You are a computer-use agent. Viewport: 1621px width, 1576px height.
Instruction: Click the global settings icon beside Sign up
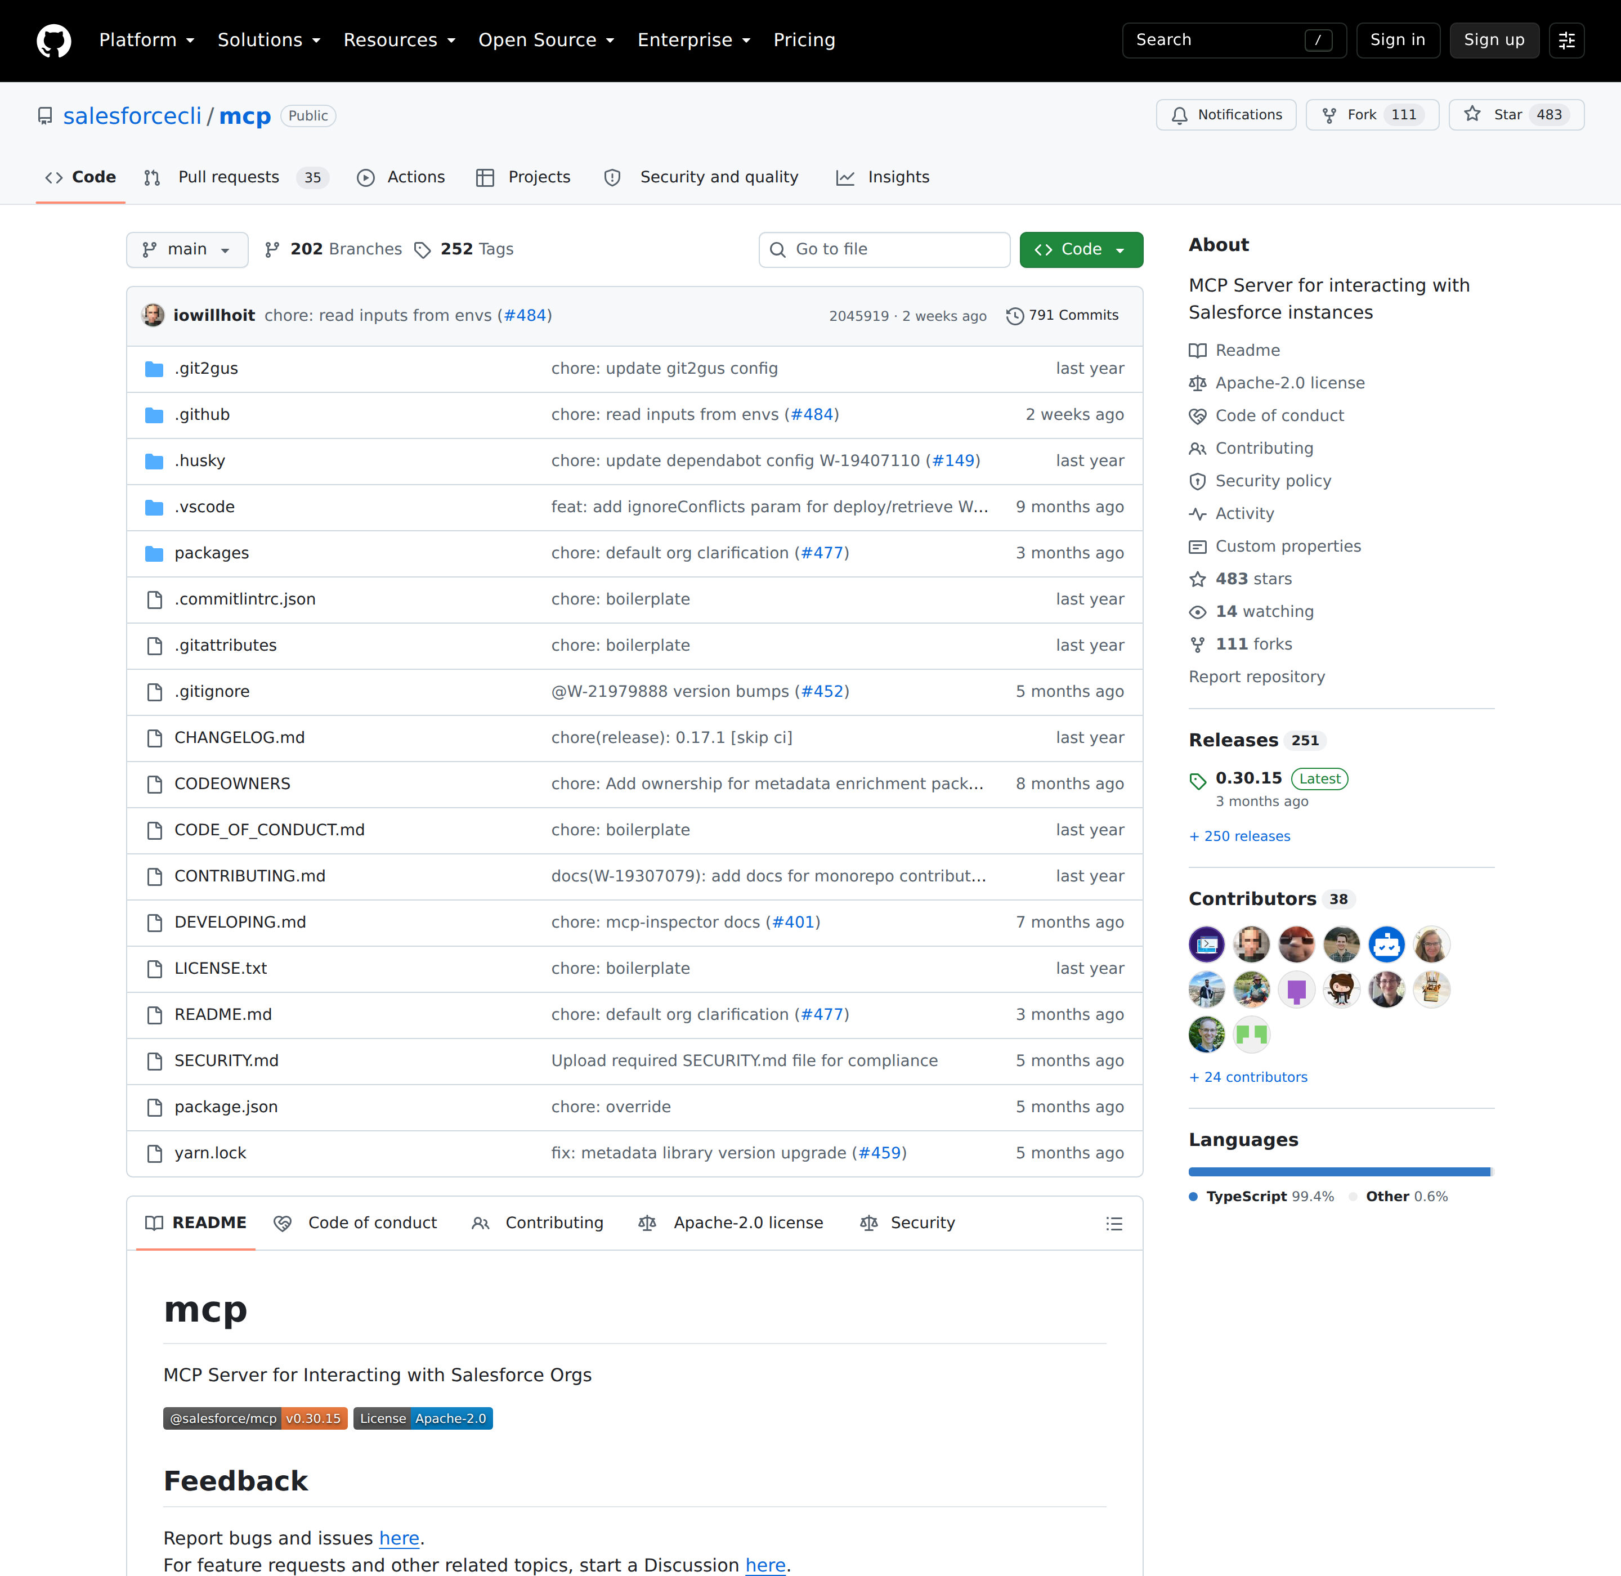click(x=1566, y=41)
